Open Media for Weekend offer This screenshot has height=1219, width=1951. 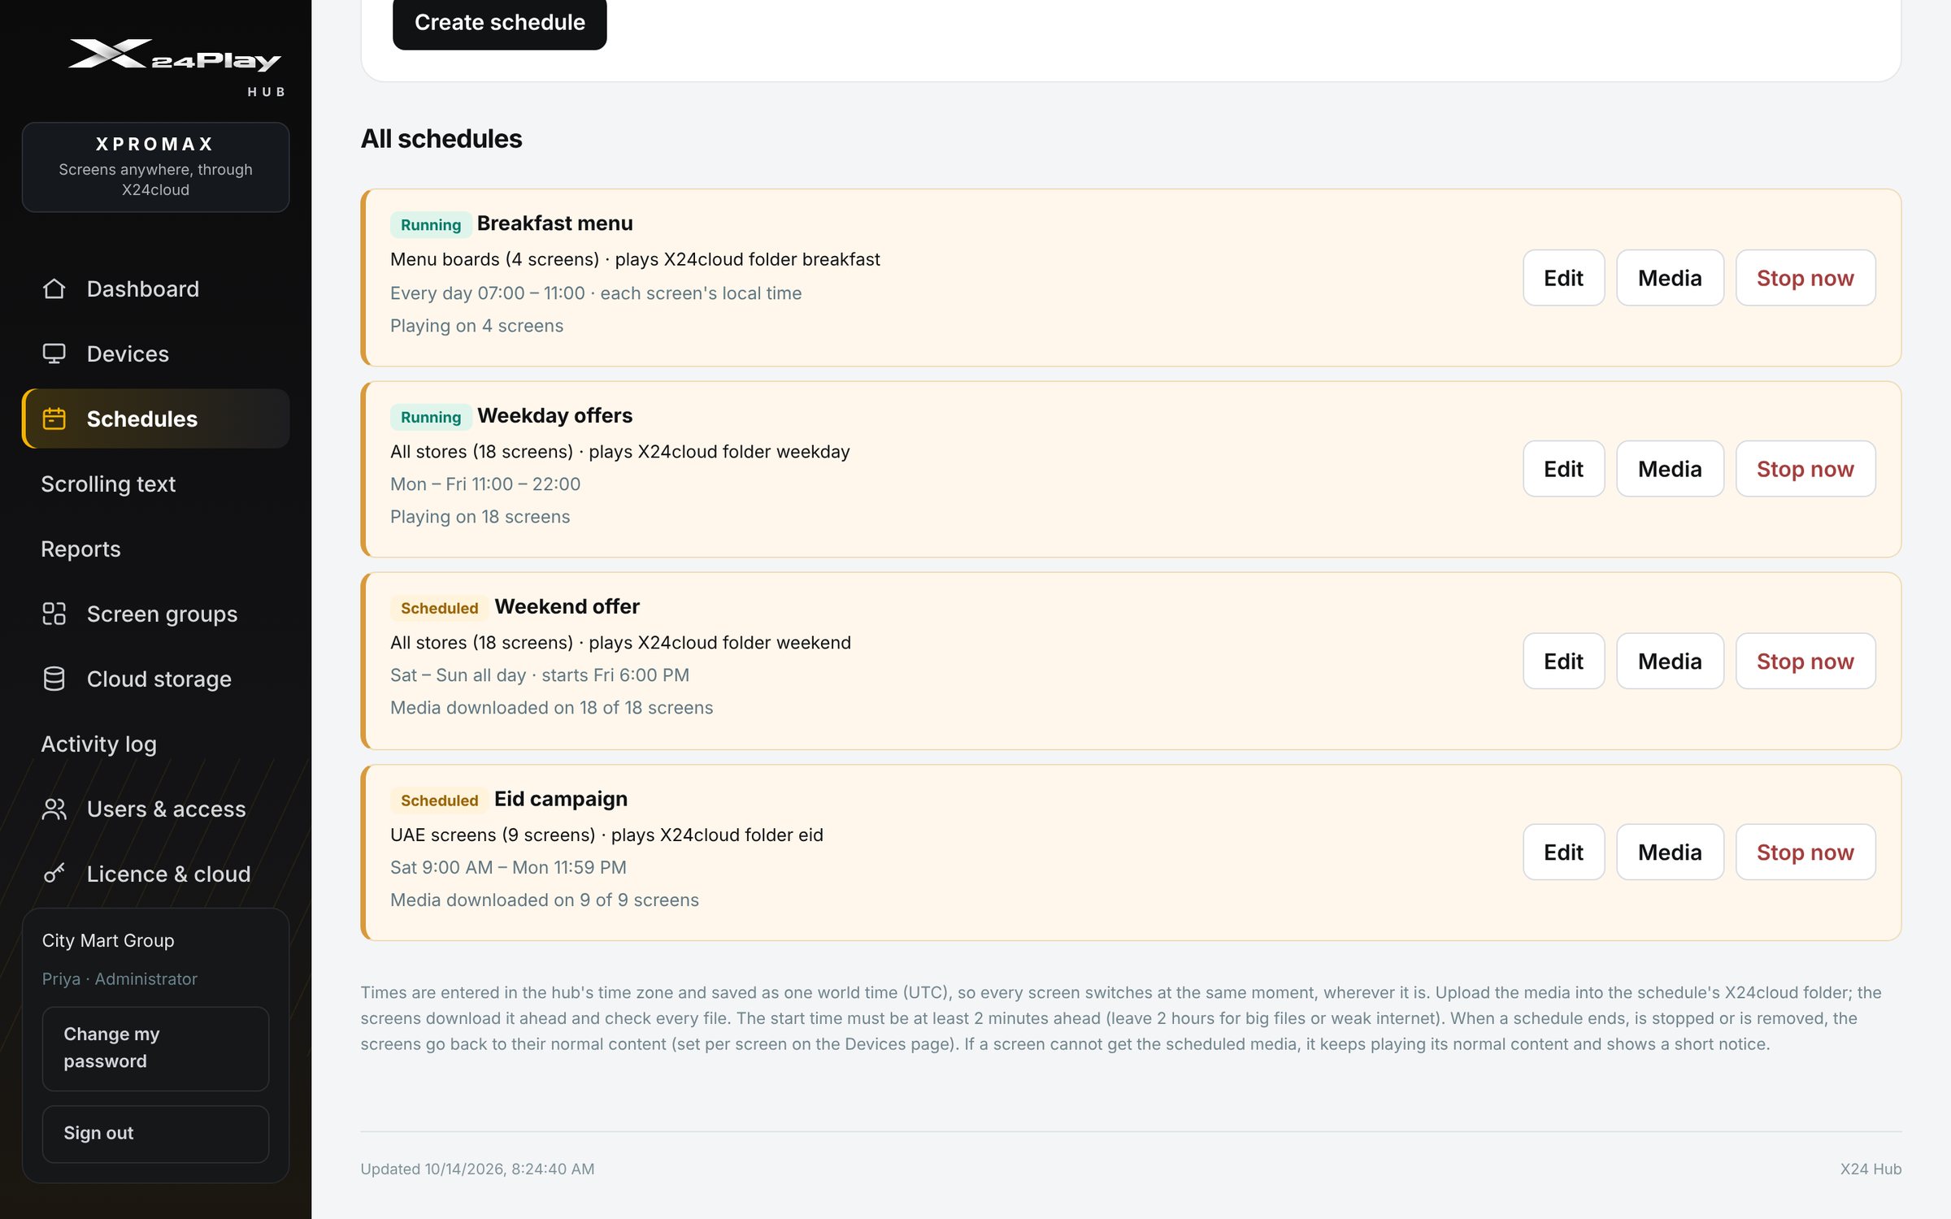point(1670,661)
